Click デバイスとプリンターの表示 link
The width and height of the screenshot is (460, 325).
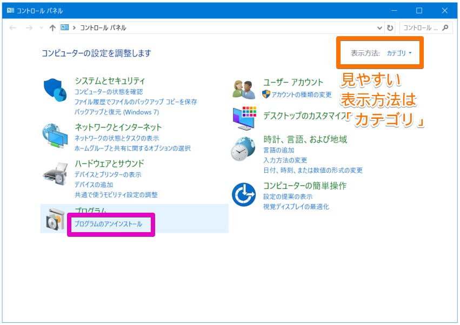coord(108,174)
